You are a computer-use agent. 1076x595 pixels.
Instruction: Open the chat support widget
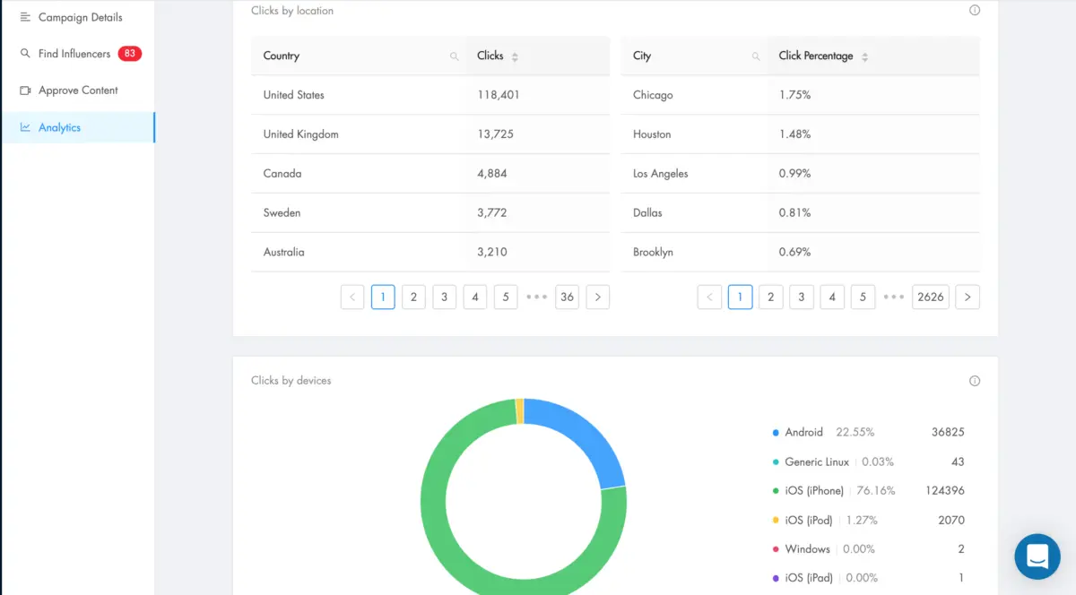pos(1037,556)
